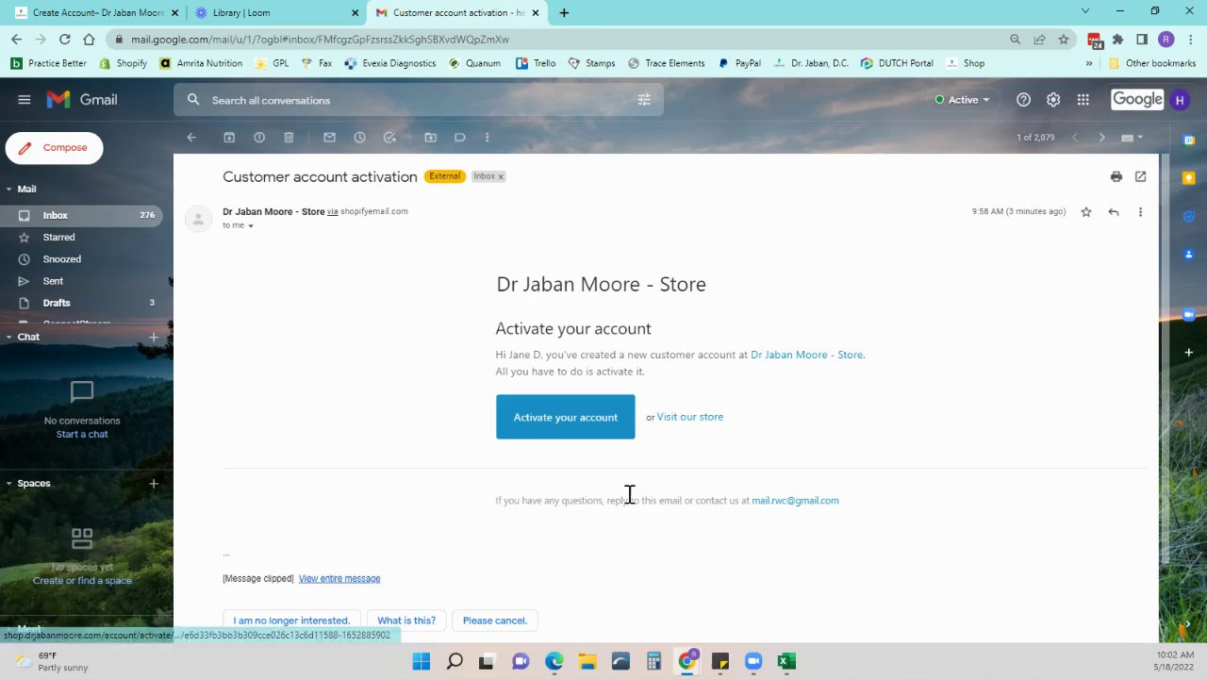Screen dimensions: 1207x679
Task: Open more email actions in the toolbar
Action: [487, 138]
